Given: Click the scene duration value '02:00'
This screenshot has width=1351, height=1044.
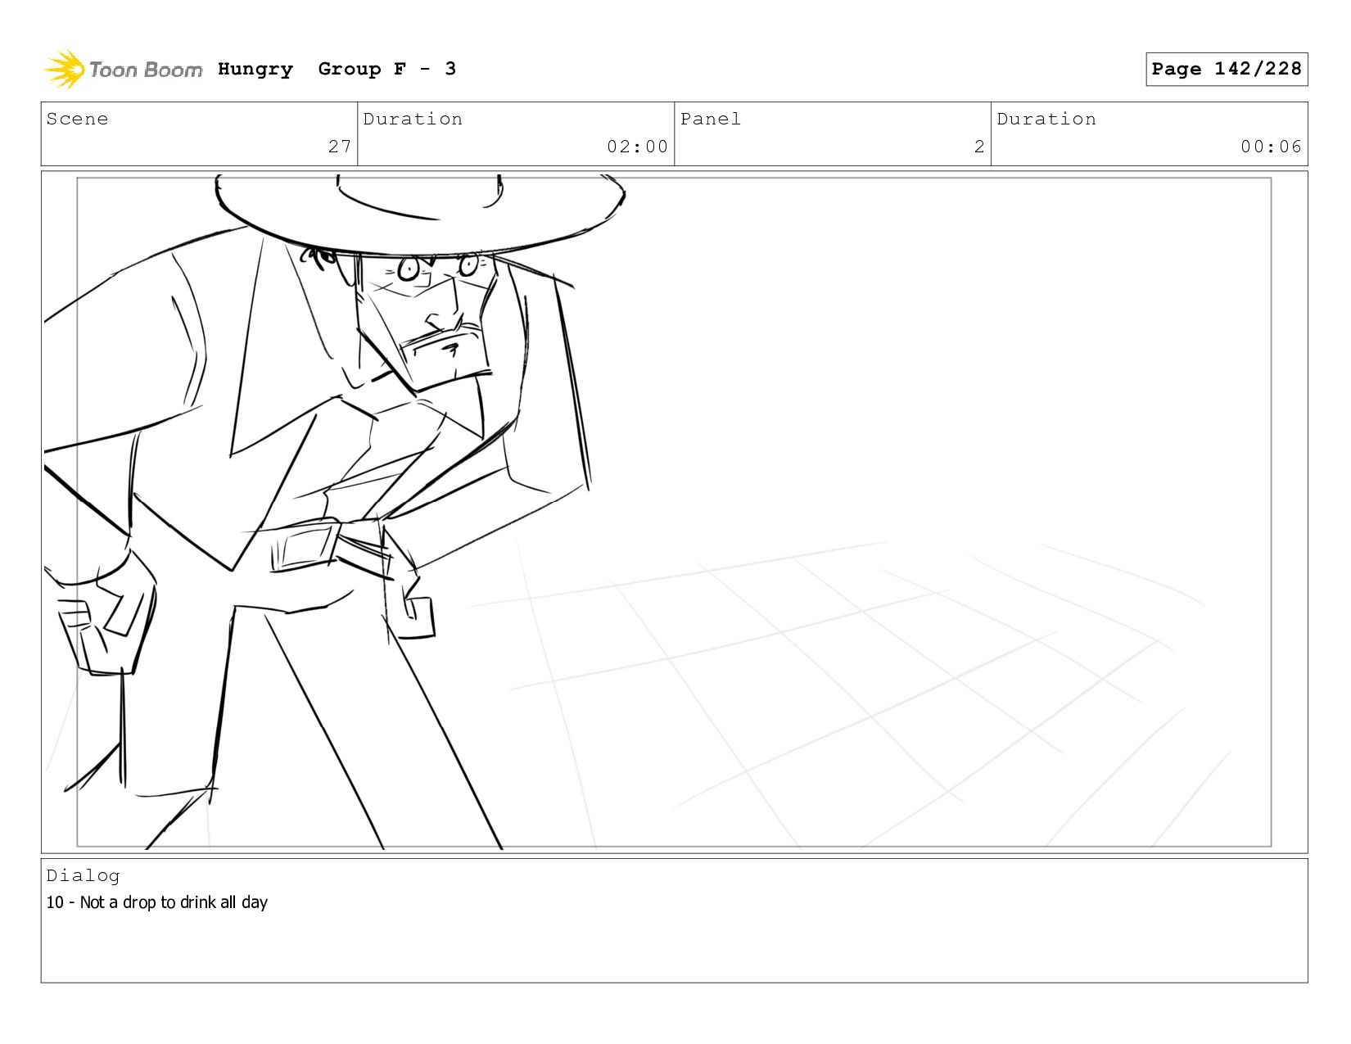Looking at the screenshot, I should click(x=637, y=147).
